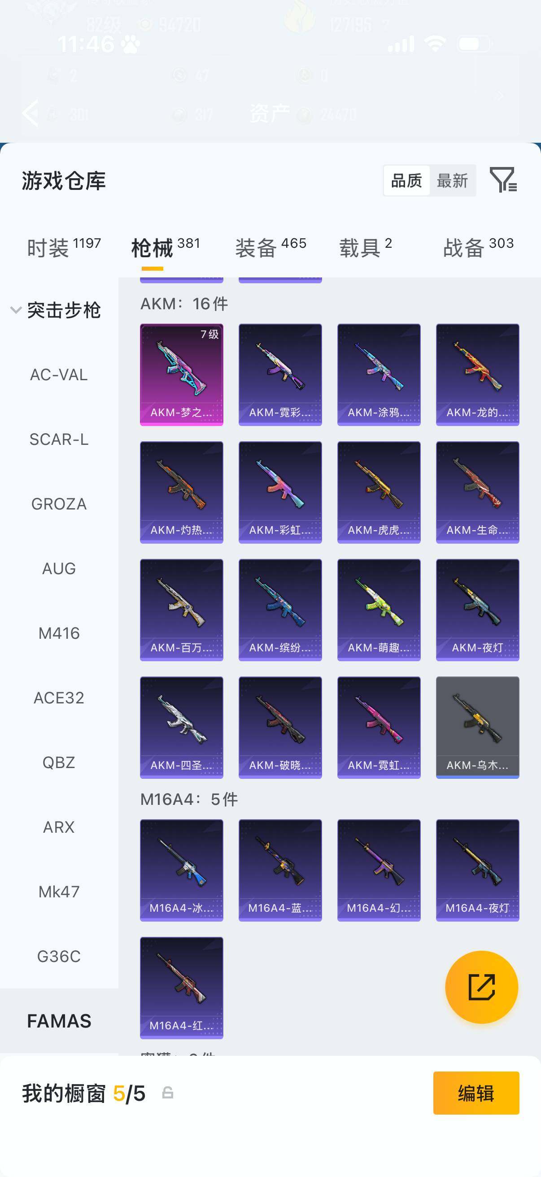Open the filter funnel icon

point(503,180)
